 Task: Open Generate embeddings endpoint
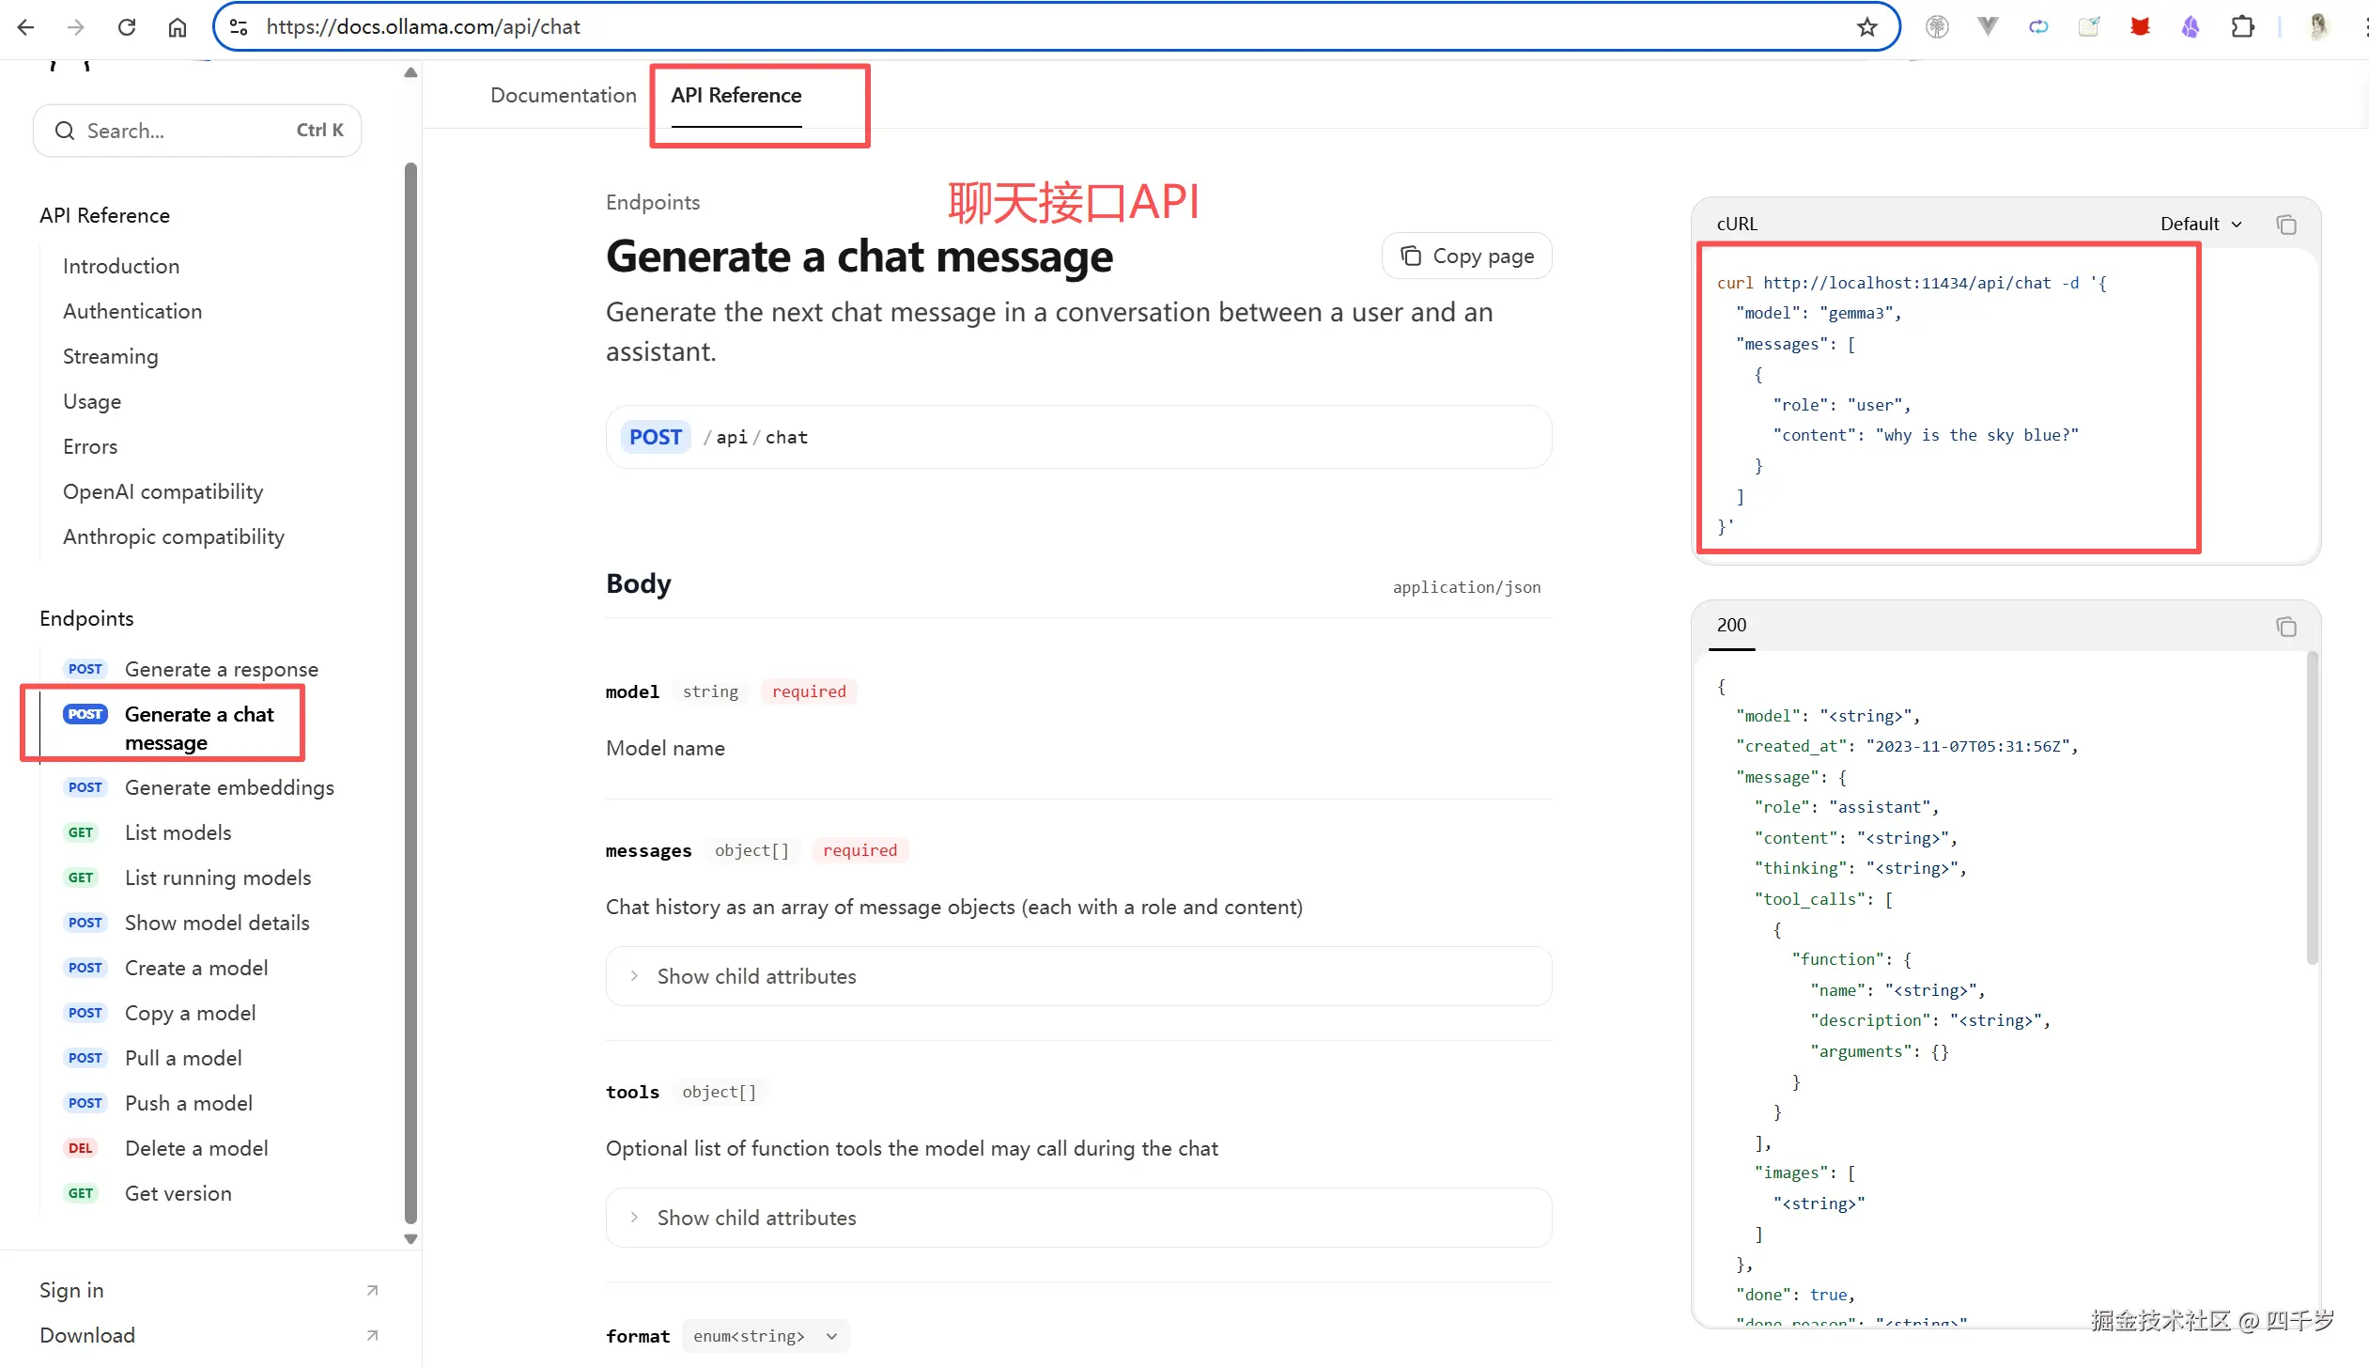click(229, 788)
